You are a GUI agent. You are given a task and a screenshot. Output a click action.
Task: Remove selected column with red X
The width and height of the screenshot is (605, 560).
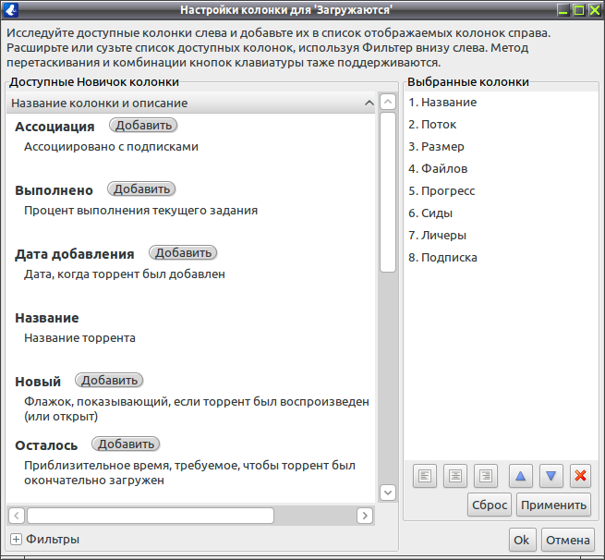581,476
